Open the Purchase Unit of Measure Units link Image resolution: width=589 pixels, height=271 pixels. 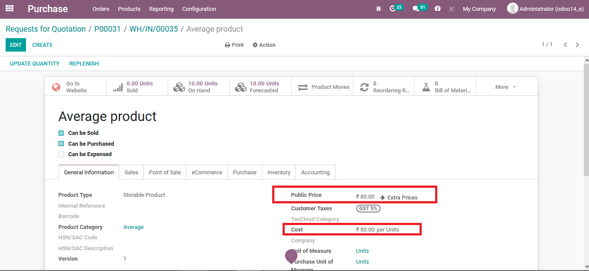click(x=362, y=262)
